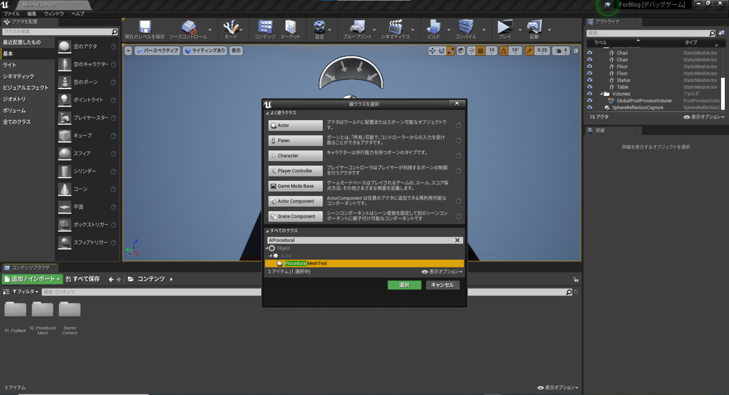Viewport: 729px width, 395px height.
Task: Open dialog 表示オプション view options dropdown
Action: point(442,272)
